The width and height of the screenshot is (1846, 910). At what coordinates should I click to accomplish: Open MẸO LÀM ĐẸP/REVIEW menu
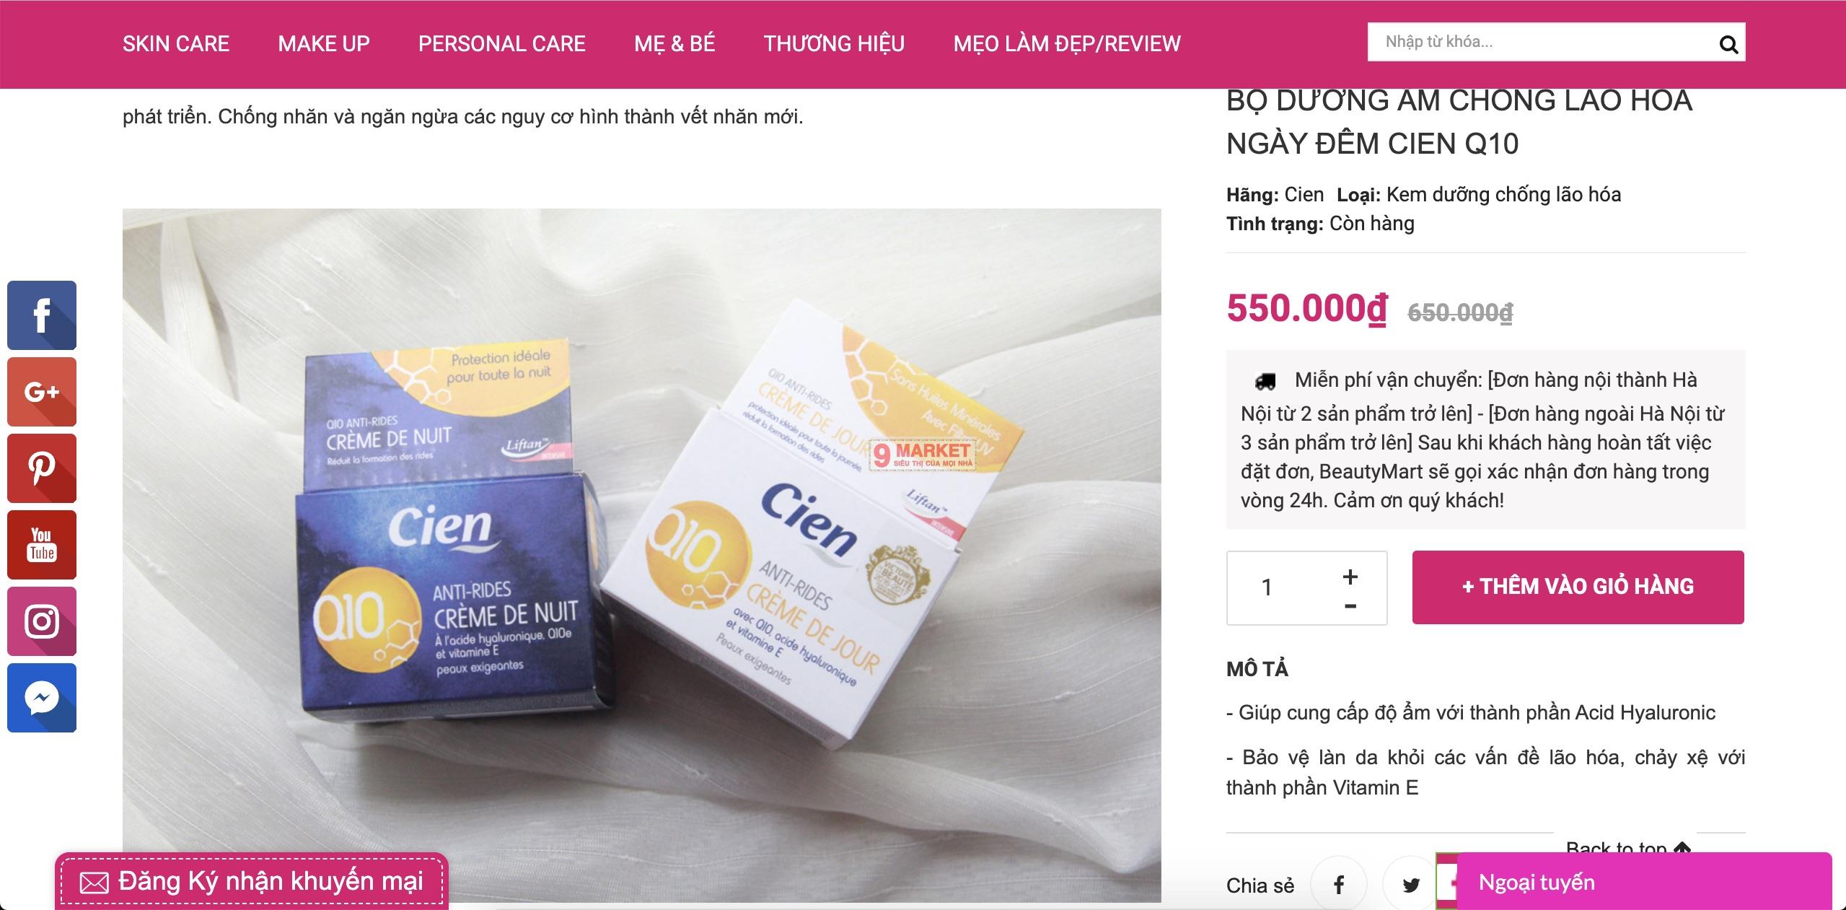(1067, 44)
